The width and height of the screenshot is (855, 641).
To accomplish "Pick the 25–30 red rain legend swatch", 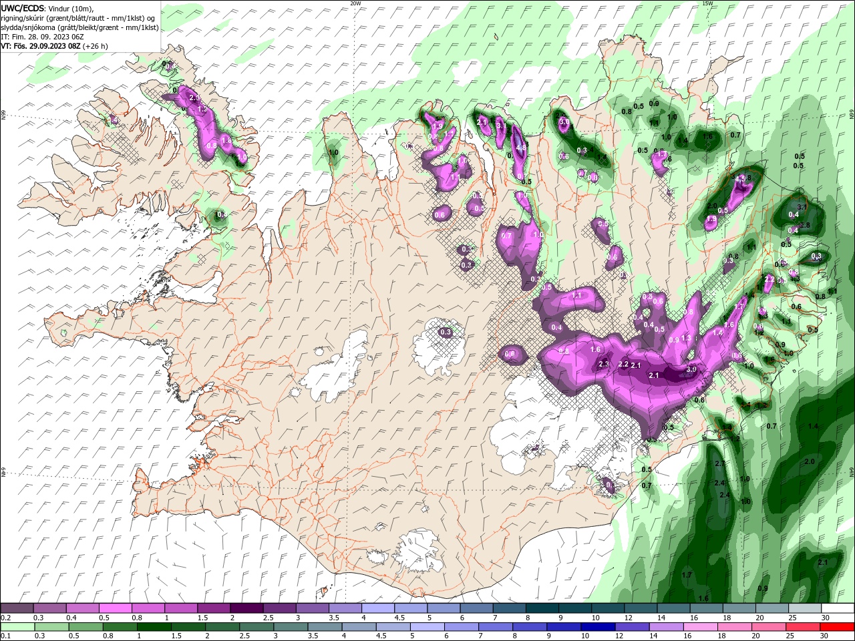I will (x=802, y=627).
